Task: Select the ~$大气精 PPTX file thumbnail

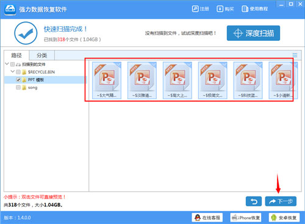Action: 107,80
